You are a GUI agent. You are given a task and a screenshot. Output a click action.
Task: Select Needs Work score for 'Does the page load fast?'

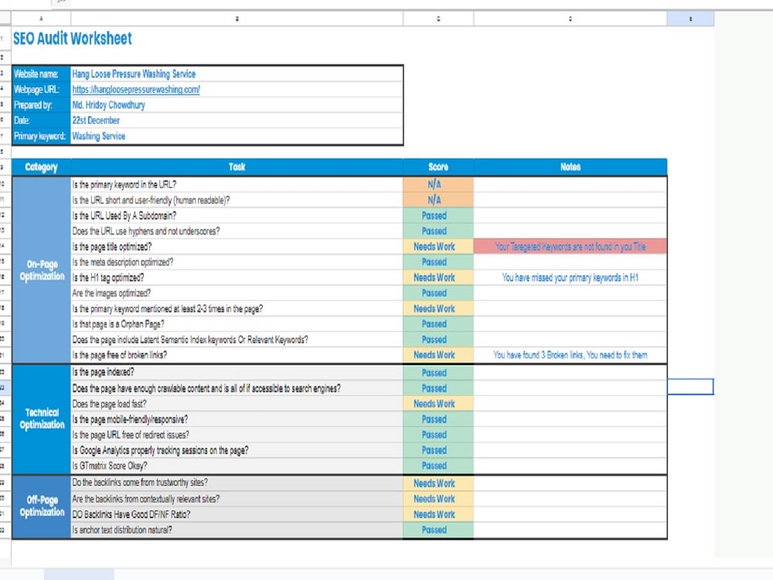click(438, 404)
